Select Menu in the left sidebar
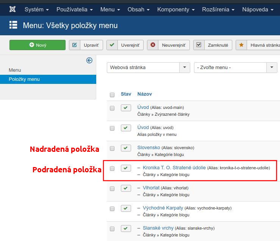Screen dimensions: 280x241 [x=15, y=70]
